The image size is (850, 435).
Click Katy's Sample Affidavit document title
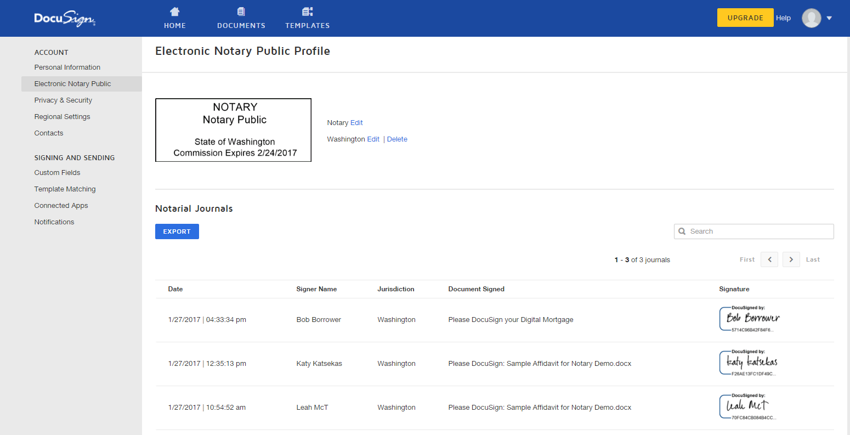pos(540,364)
